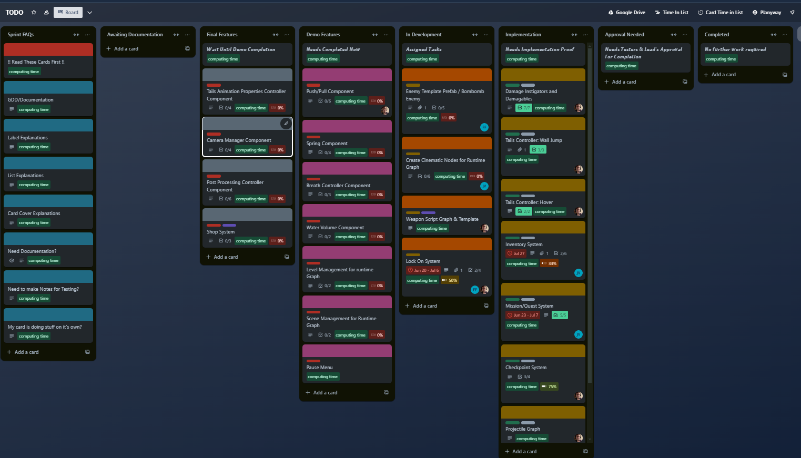Image resolution: width=801 pixels, height=458 pixels.
Task: Click member avatar on Projectile Graph card
Action: pyautogui.click(x=579, y=438)
